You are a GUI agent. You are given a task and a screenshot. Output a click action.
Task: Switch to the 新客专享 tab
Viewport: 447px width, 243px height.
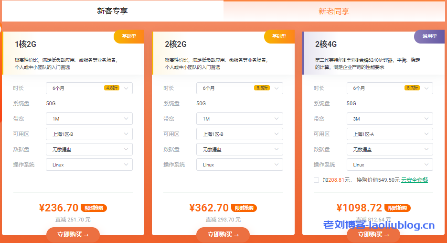(112, 11)
